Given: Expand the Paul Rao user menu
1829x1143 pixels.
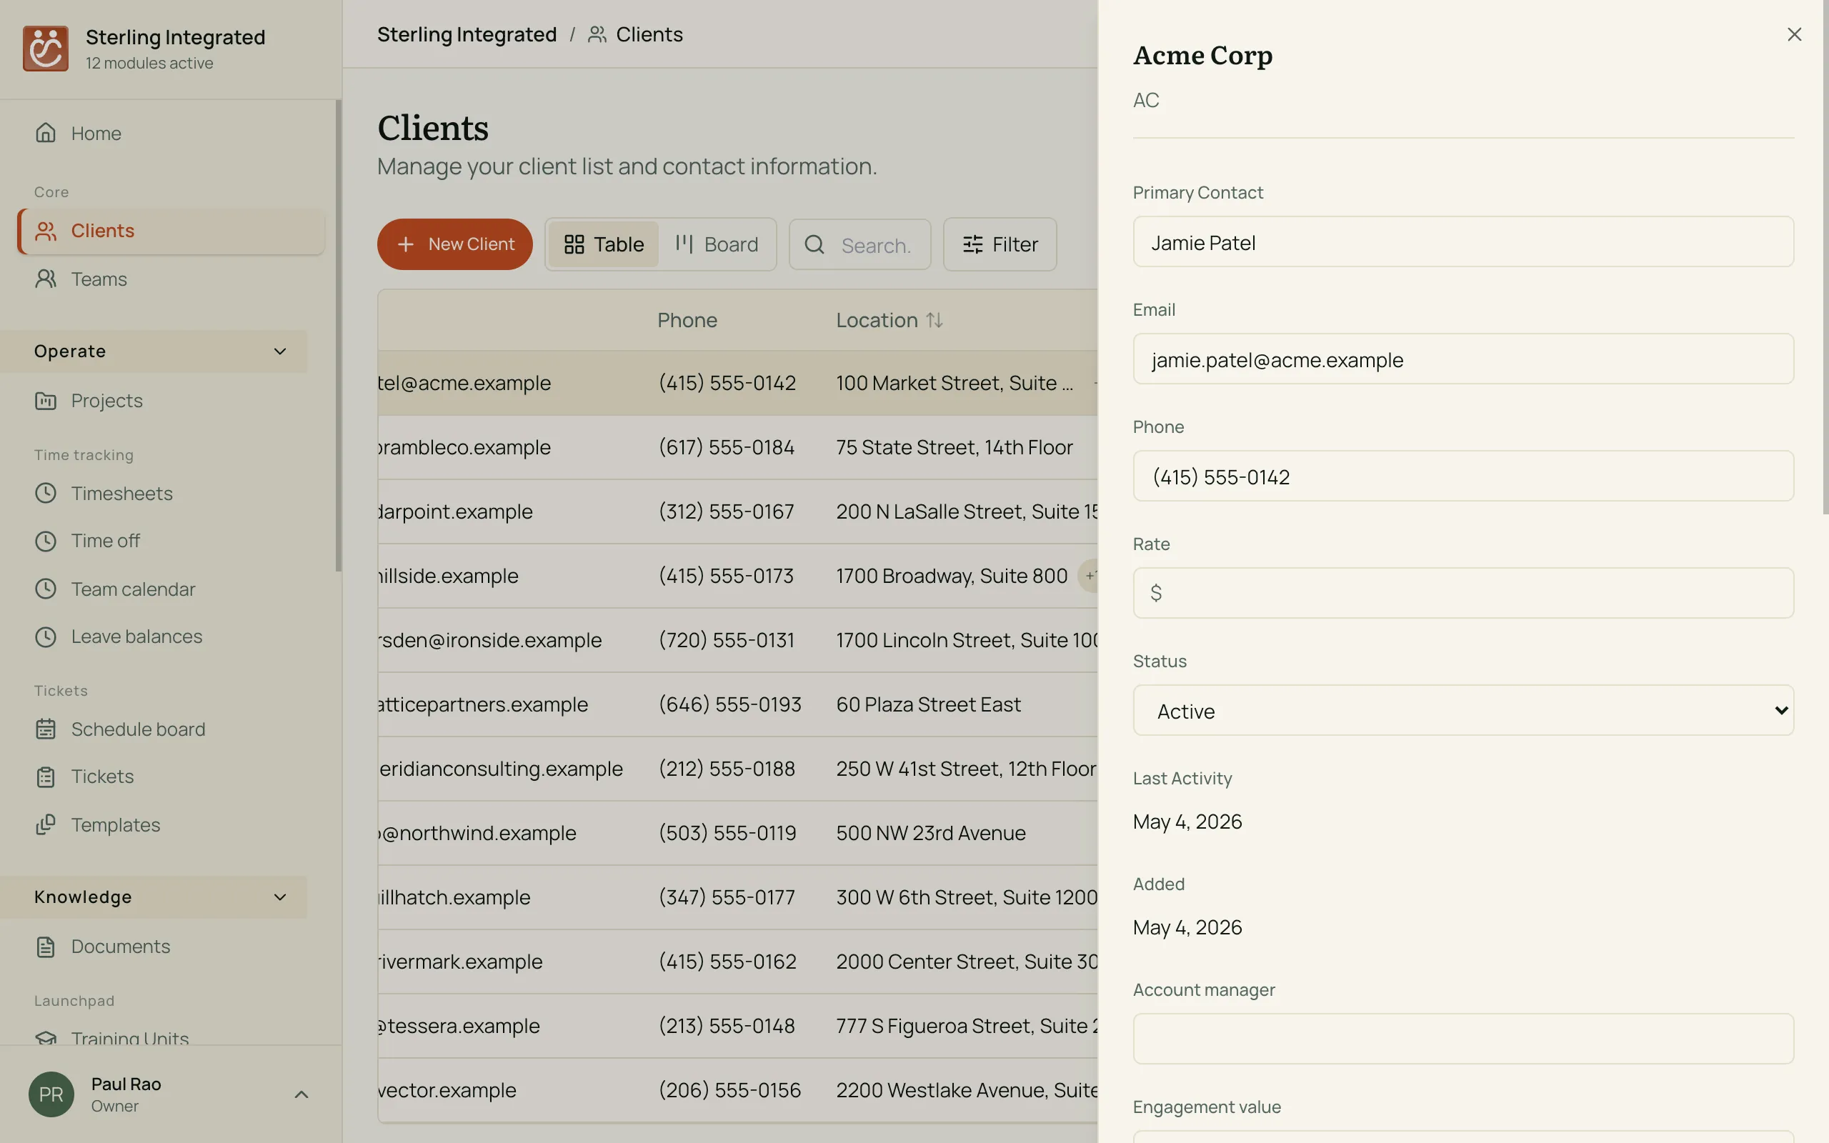Looking at the screenshot, I should [301, 1094].
